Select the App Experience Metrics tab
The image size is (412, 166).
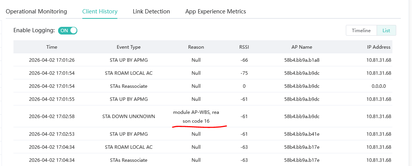tap(215, 12)
